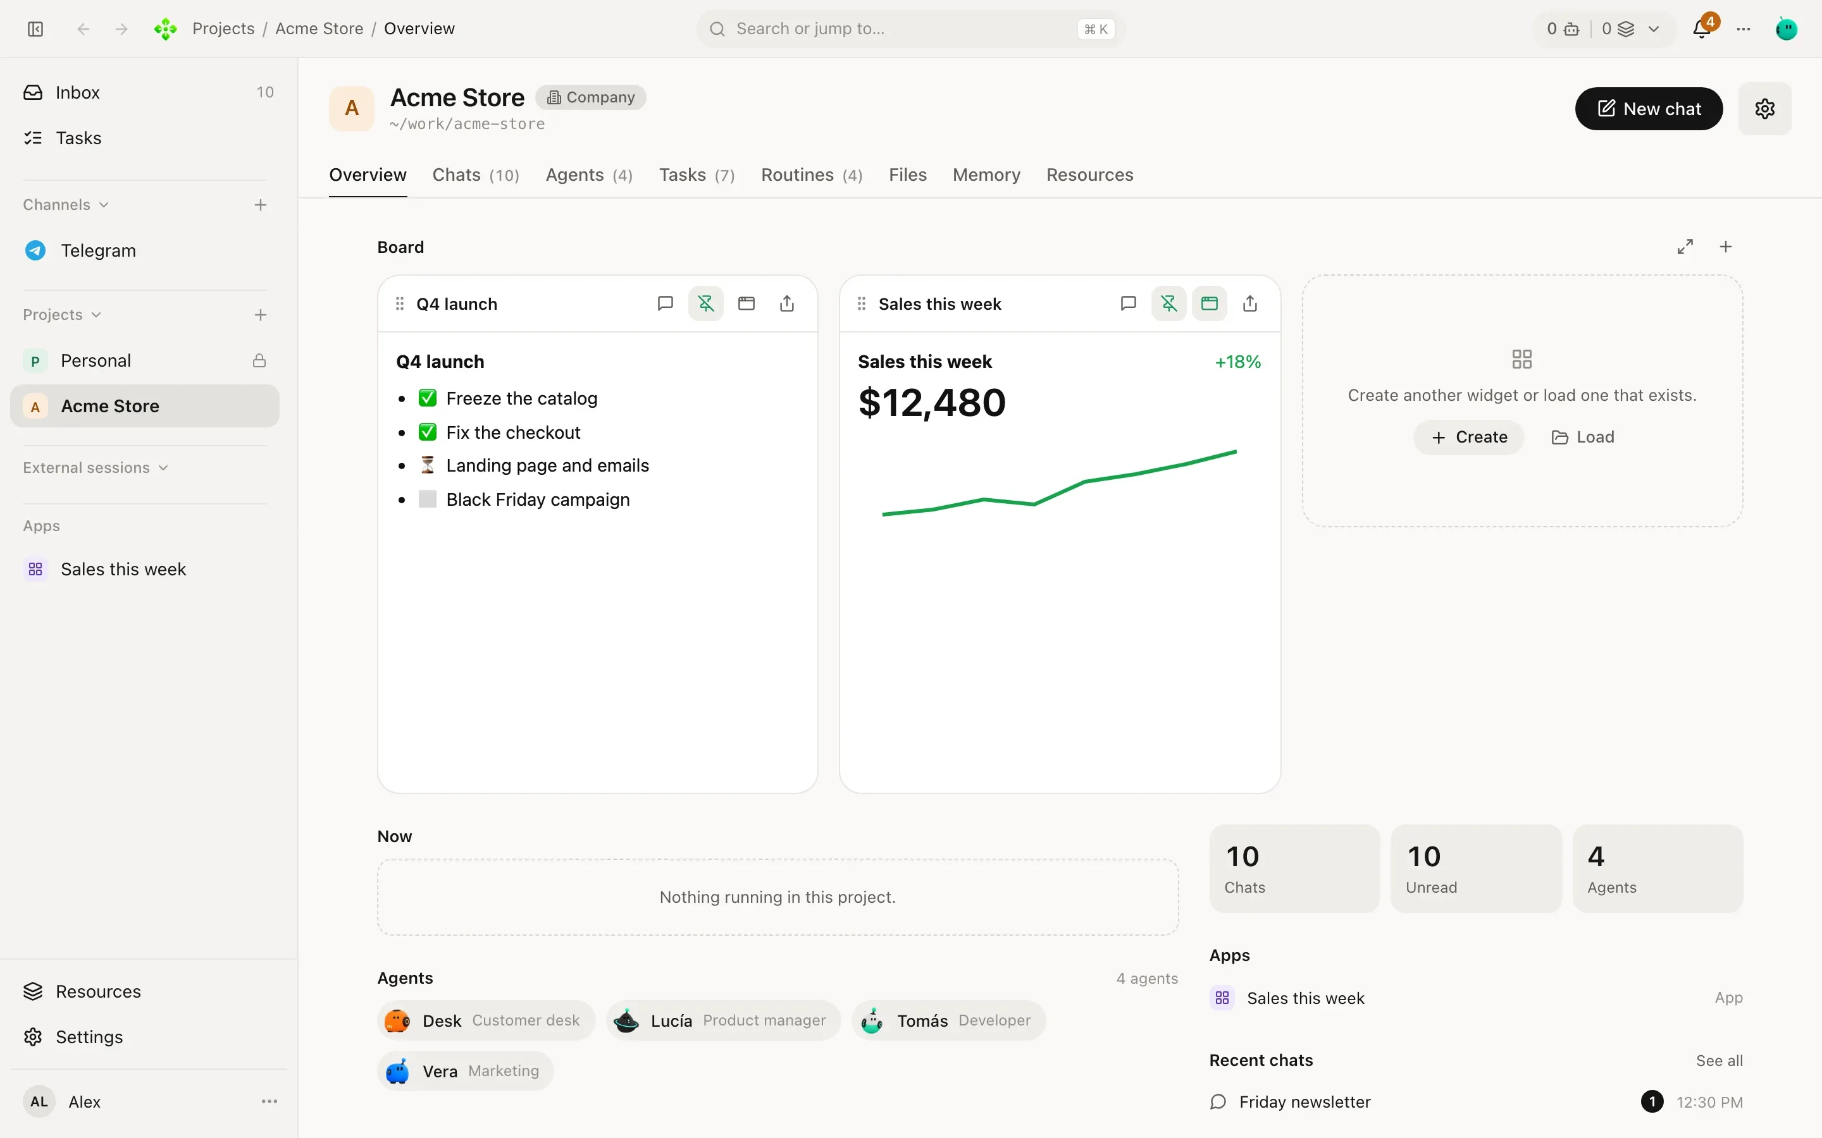Open the Desk Customer desk agent chip
The width and height of the screenshot is (1822, 1138).
coord(486,1020)
